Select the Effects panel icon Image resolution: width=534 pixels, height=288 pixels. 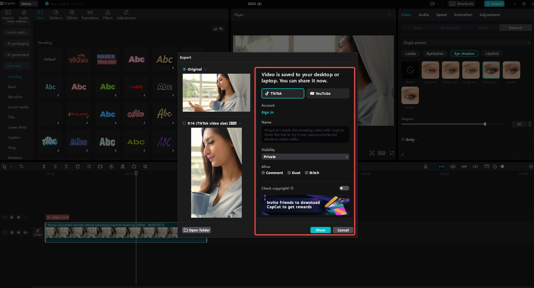(72, 14)
